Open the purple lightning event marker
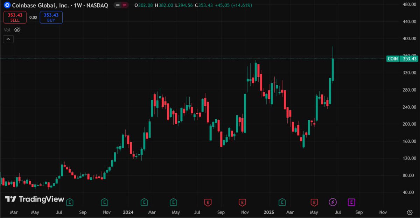 (333, 202)
